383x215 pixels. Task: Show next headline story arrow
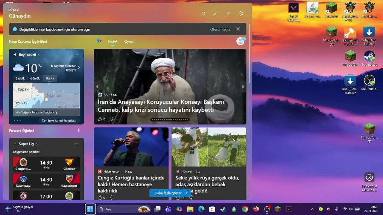(x=243, y=87)
